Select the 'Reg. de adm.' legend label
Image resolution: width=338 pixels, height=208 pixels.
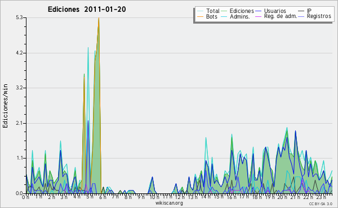281,16
